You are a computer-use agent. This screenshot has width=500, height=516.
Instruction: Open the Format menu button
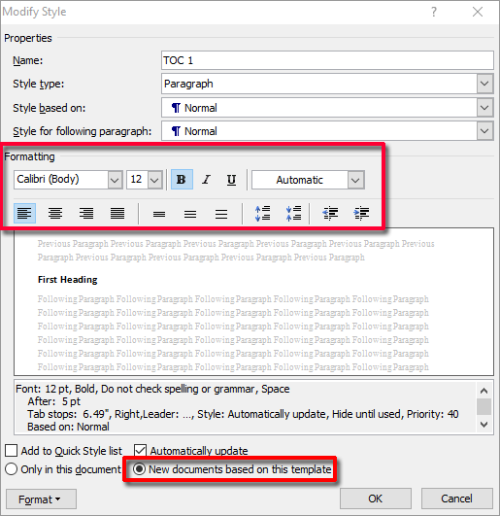tap(41, 499)
